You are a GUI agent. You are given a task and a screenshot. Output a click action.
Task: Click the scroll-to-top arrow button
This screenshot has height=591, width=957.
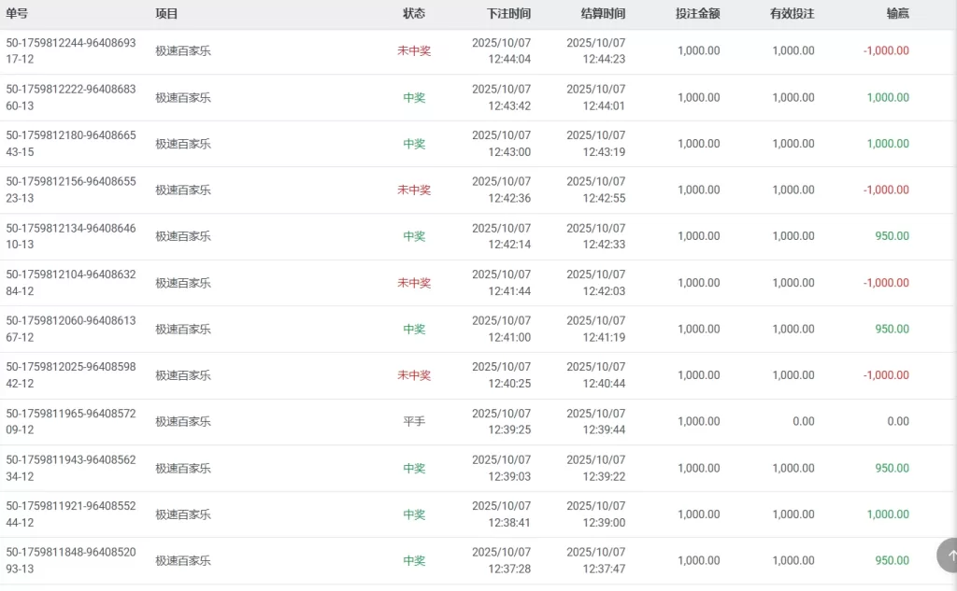coord(950,556)
